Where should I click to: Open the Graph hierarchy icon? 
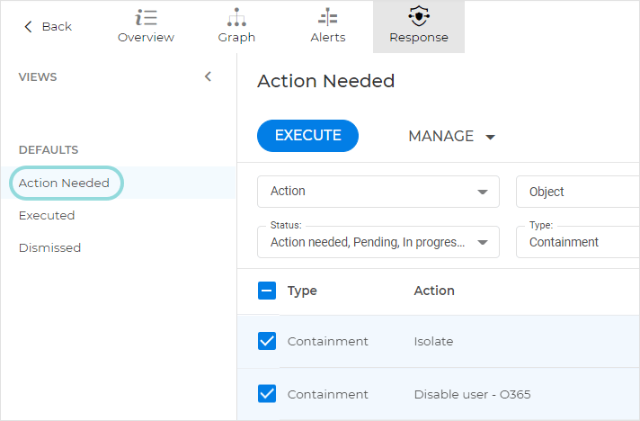[236, 17]
